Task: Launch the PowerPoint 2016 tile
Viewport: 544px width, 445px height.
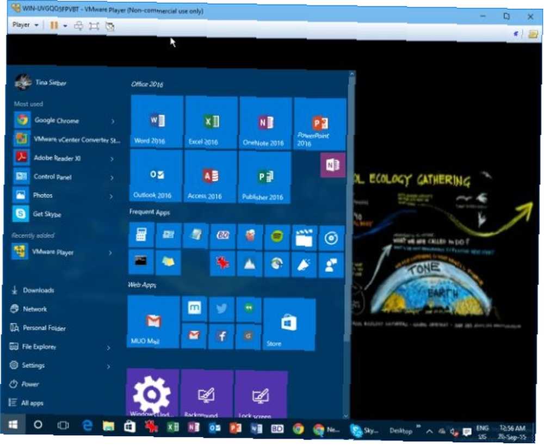Action: 320,124
